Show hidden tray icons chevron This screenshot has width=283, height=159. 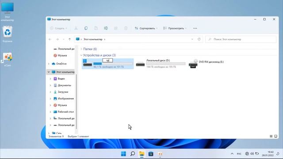(x=232, y=154)
